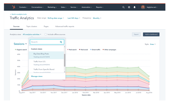Open the Last 365 days dropdown
Viewport: 176px width, 104px height.
(74, 18)
